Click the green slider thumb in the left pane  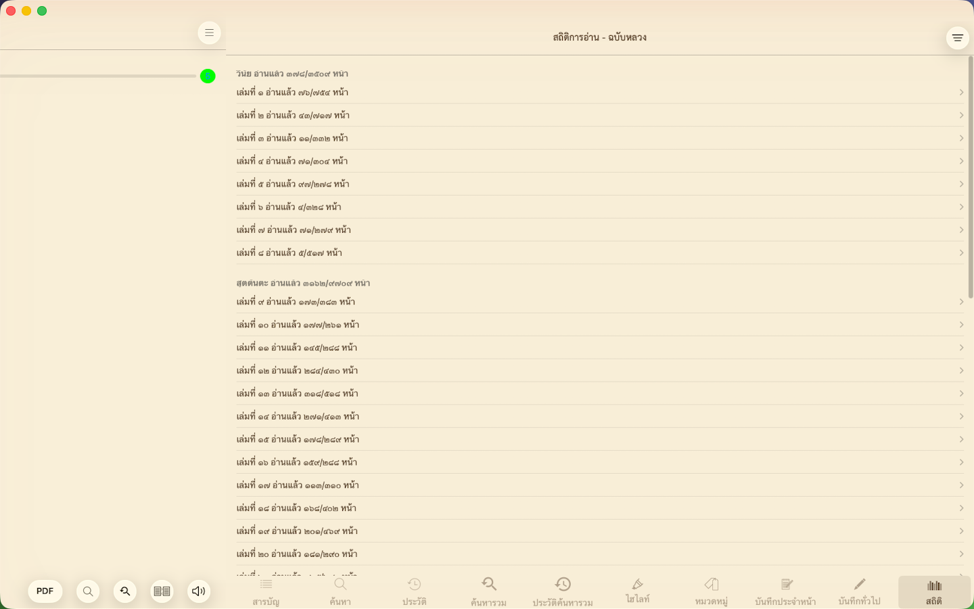point(208,76)
